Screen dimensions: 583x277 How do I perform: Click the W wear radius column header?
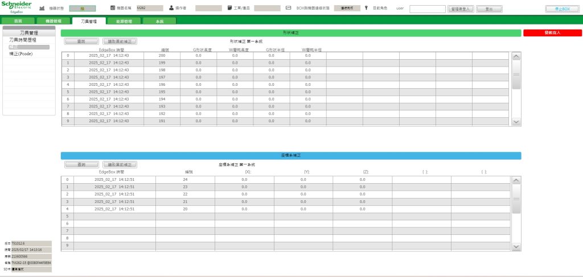click(x=311, y=49)
